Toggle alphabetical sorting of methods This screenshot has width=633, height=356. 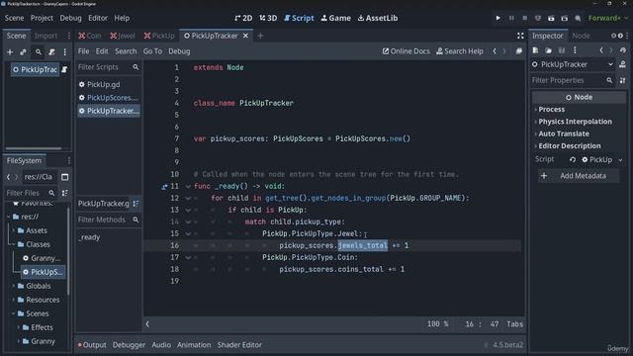[x=136, y=204]
